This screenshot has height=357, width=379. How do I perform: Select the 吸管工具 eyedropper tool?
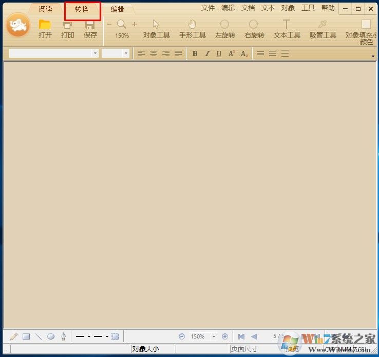tap(323, 24)
